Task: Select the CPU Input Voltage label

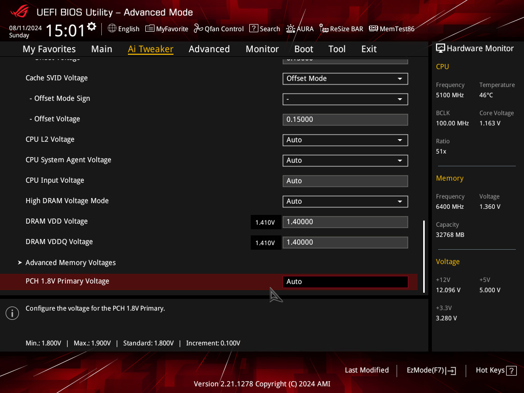Action: click(x=55, y=181)
